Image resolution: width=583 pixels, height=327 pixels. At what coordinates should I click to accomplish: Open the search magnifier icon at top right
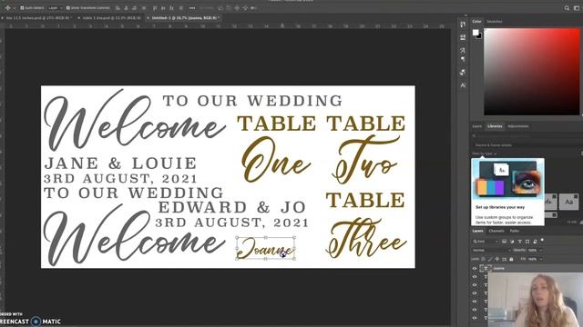567,8
